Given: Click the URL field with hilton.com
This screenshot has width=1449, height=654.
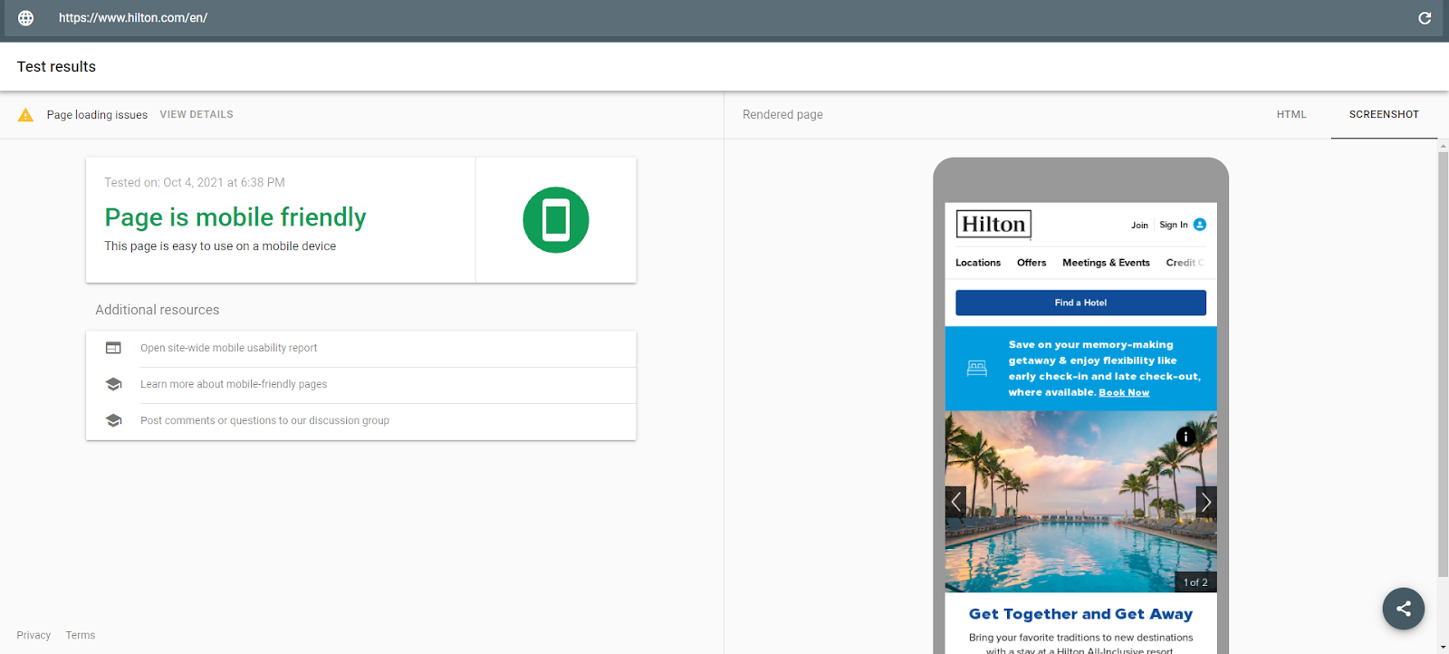Looking at the screenshot, I should coord(724,18).
